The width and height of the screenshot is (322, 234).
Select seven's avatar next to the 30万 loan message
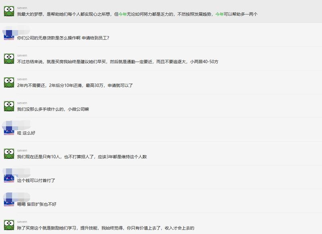pos(8,83)
